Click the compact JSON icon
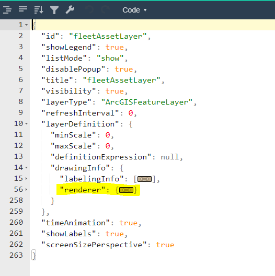 (23, 10)
